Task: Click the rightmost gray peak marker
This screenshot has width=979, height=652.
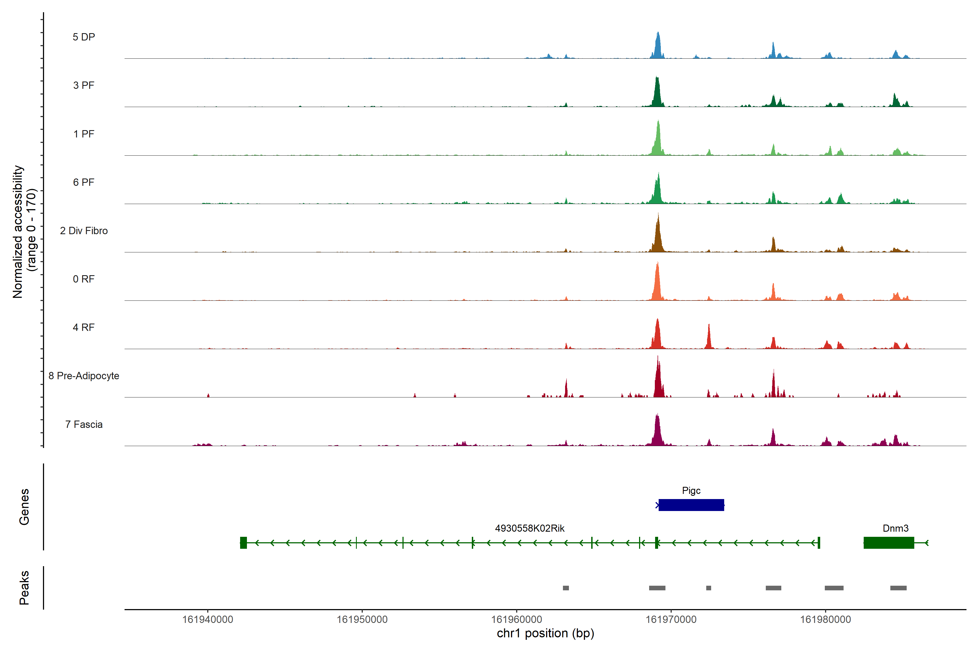Action: 898,588
